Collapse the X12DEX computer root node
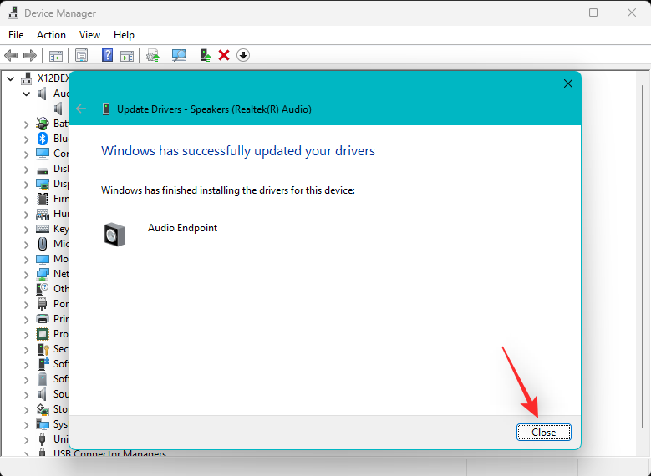The width and height of the screenshot is (651, 476). tap(11, 78)
